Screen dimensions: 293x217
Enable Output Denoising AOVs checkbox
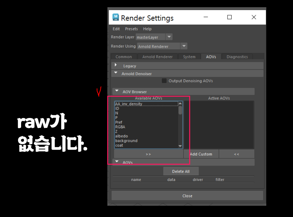tap(164, 81)
